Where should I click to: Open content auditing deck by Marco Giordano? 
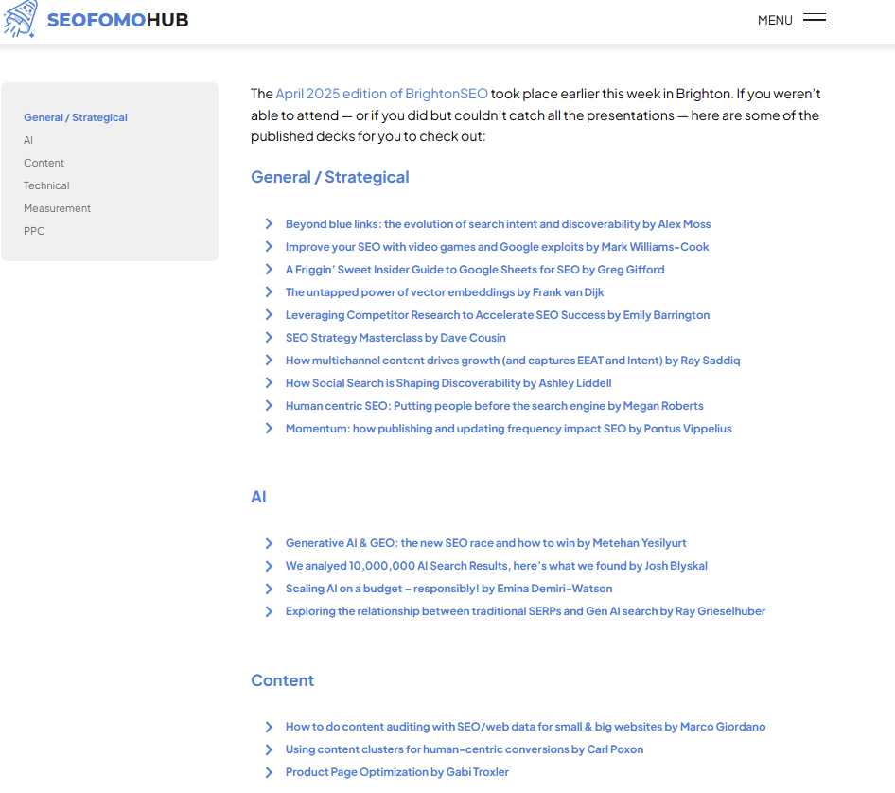pos(525,727)
